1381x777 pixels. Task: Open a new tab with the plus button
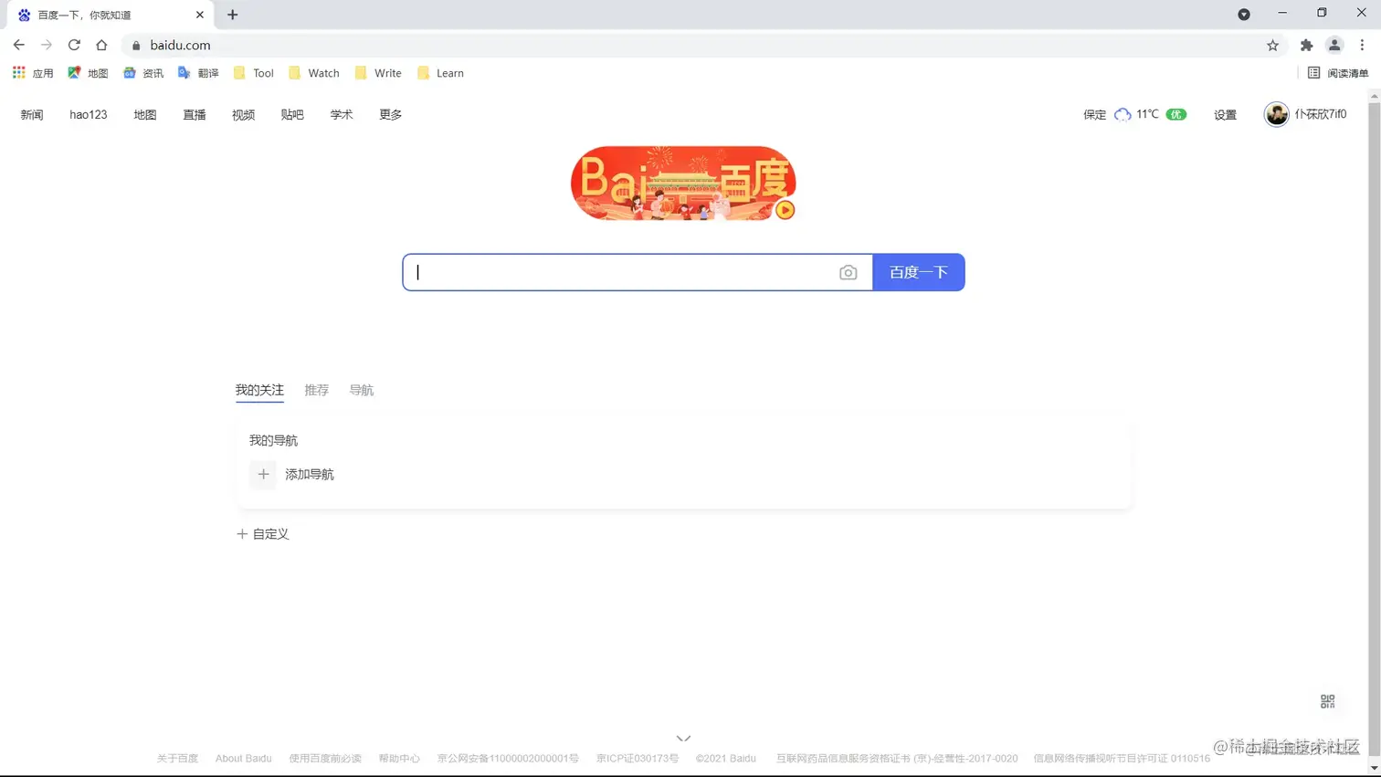233,15
